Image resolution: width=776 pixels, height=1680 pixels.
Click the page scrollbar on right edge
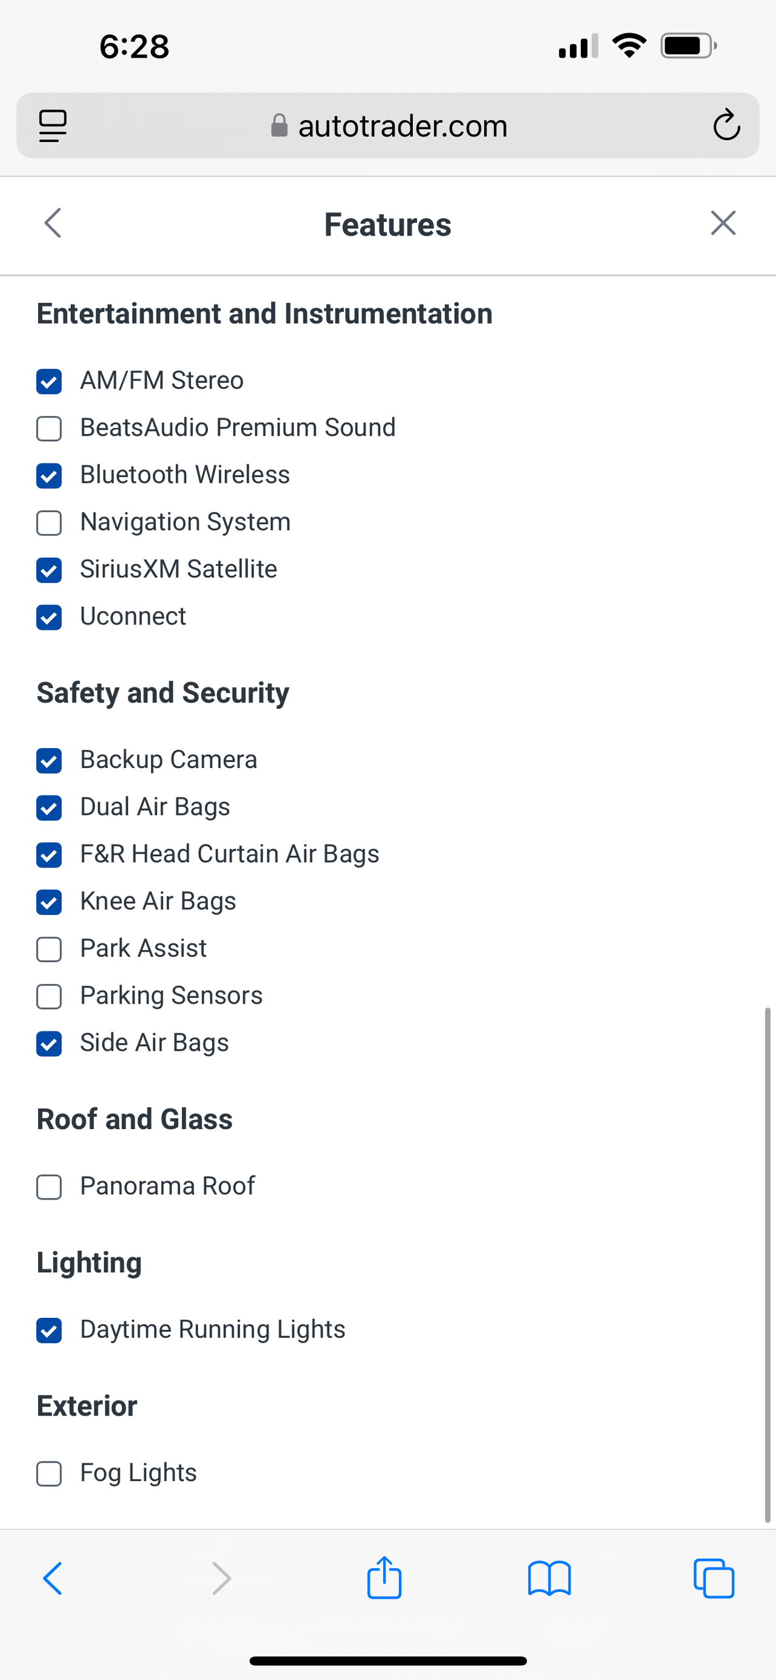(768, 1264)
